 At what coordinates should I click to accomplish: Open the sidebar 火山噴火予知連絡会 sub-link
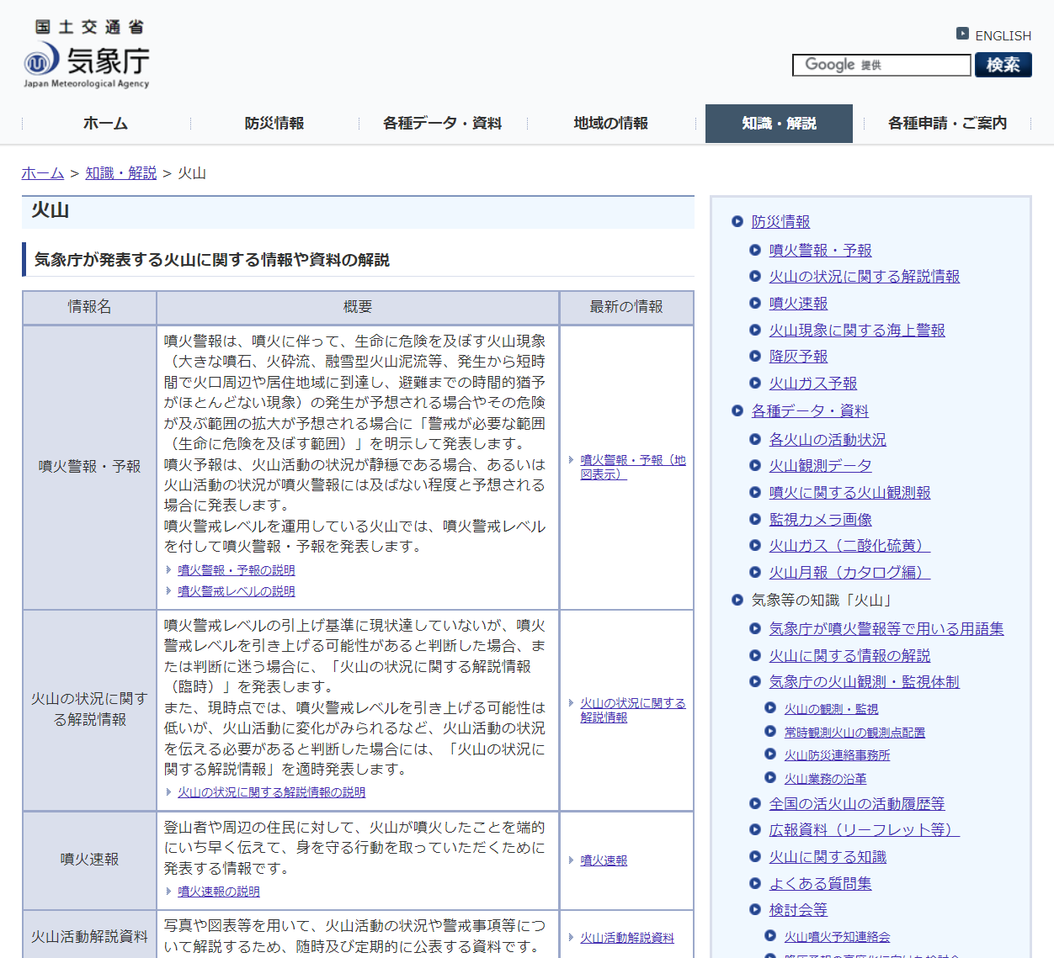click(837, 937)
